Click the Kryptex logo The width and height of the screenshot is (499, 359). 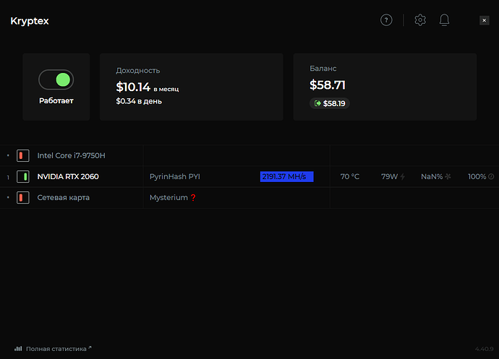point(30,21)
